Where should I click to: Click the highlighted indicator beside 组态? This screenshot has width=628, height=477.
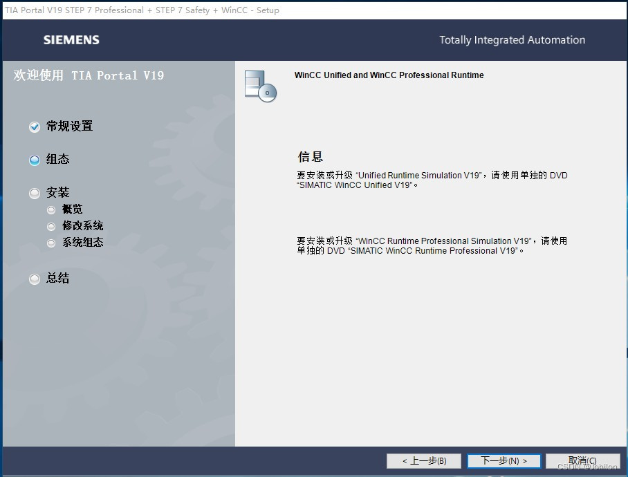tap(34, 160)
